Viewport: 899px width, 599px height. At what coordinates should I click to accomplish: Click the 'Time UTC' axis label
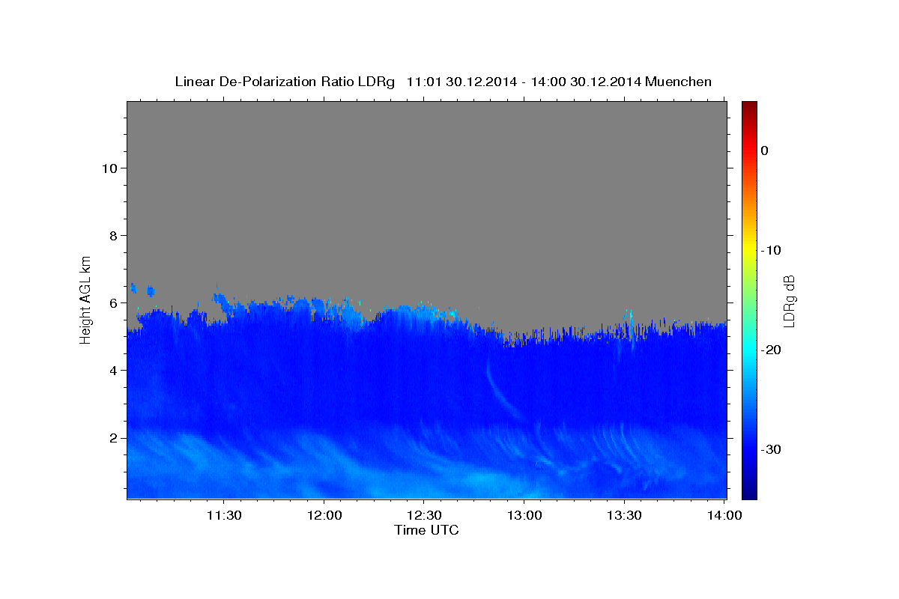pos(426,530)
